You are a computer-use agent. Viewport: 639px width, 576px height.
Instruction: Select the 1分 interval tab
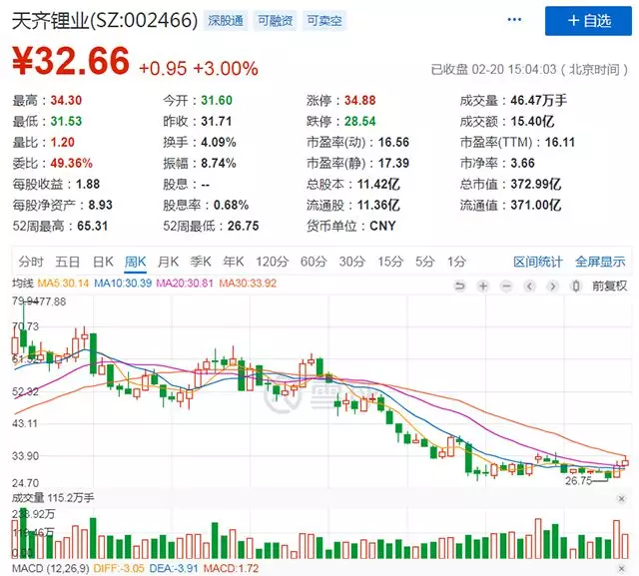coord(456,262)
